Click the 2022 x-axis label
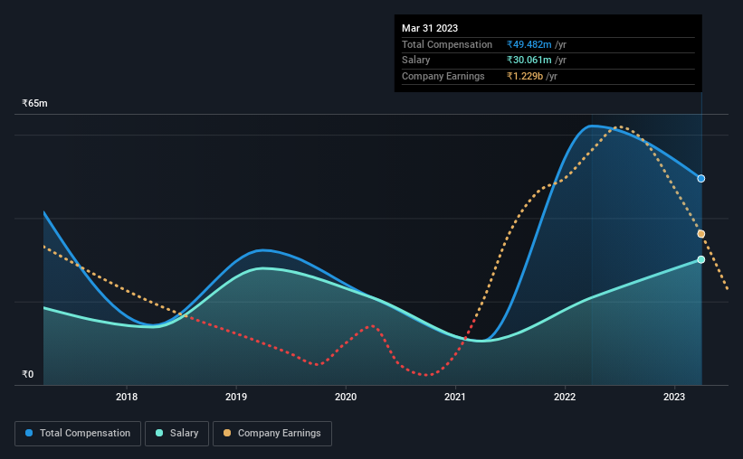743x459 pixels. pos(565,397)
